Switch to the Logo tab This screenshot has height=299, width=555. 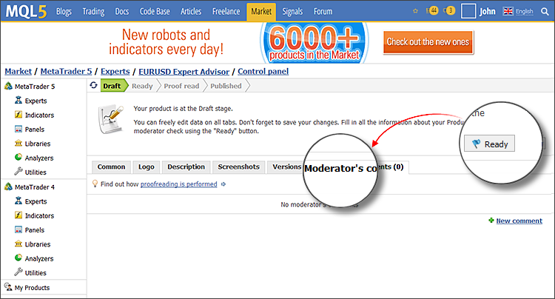click(147, 167)
